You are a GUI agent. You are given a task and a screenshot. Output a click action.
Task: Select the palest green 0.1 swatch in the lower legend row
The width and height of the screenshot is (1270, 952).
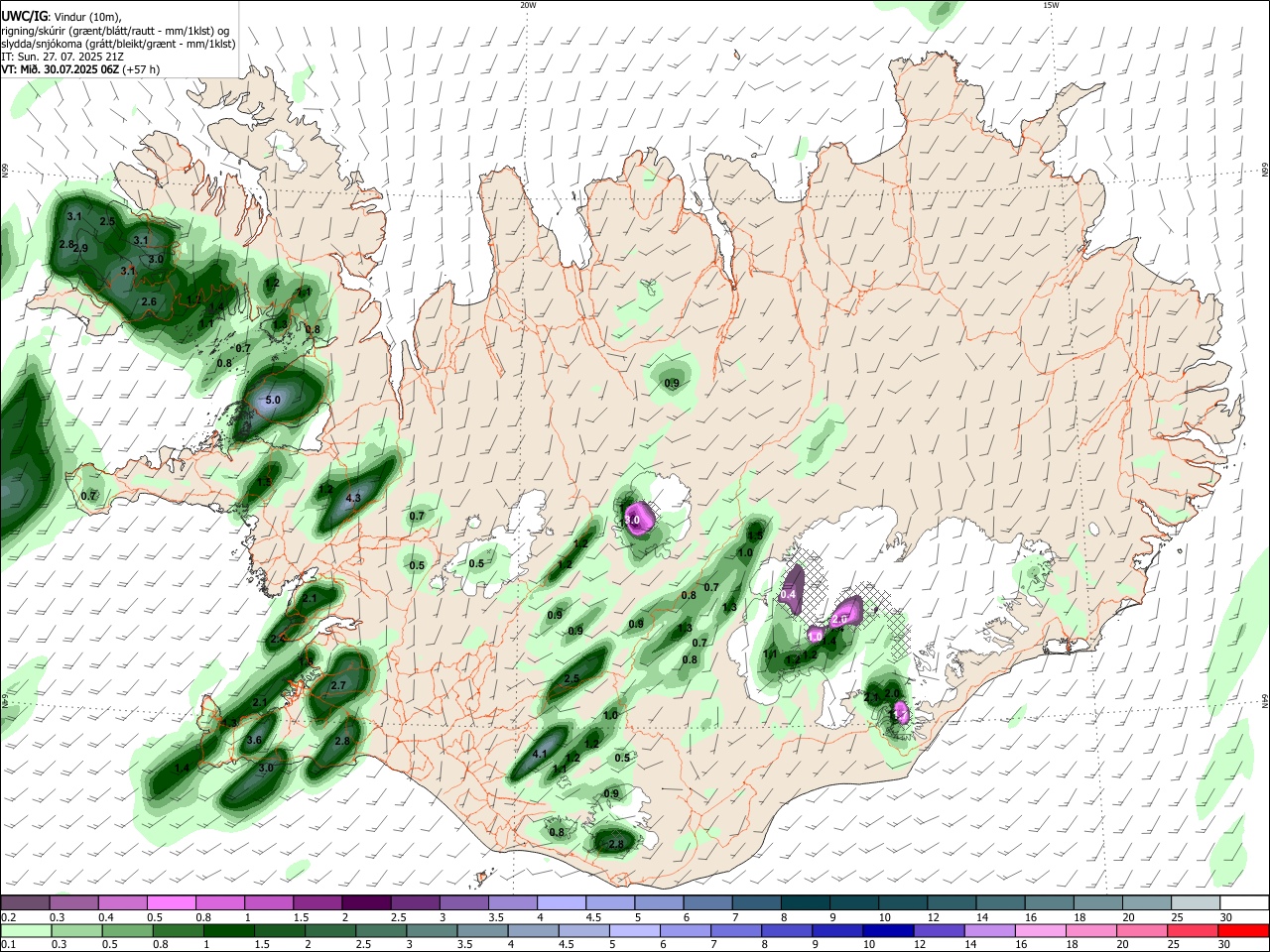coord(25,930)
